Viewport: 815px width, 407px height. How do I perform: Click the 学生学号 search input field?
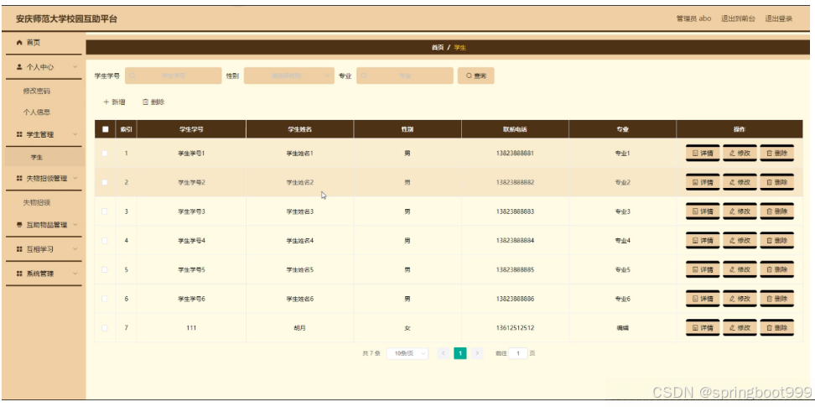[173, 76]
